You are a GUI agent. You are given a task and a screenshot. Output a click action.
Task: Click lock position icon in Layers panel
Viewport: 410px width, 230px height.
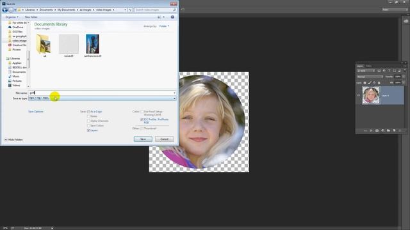click(374, 82)
